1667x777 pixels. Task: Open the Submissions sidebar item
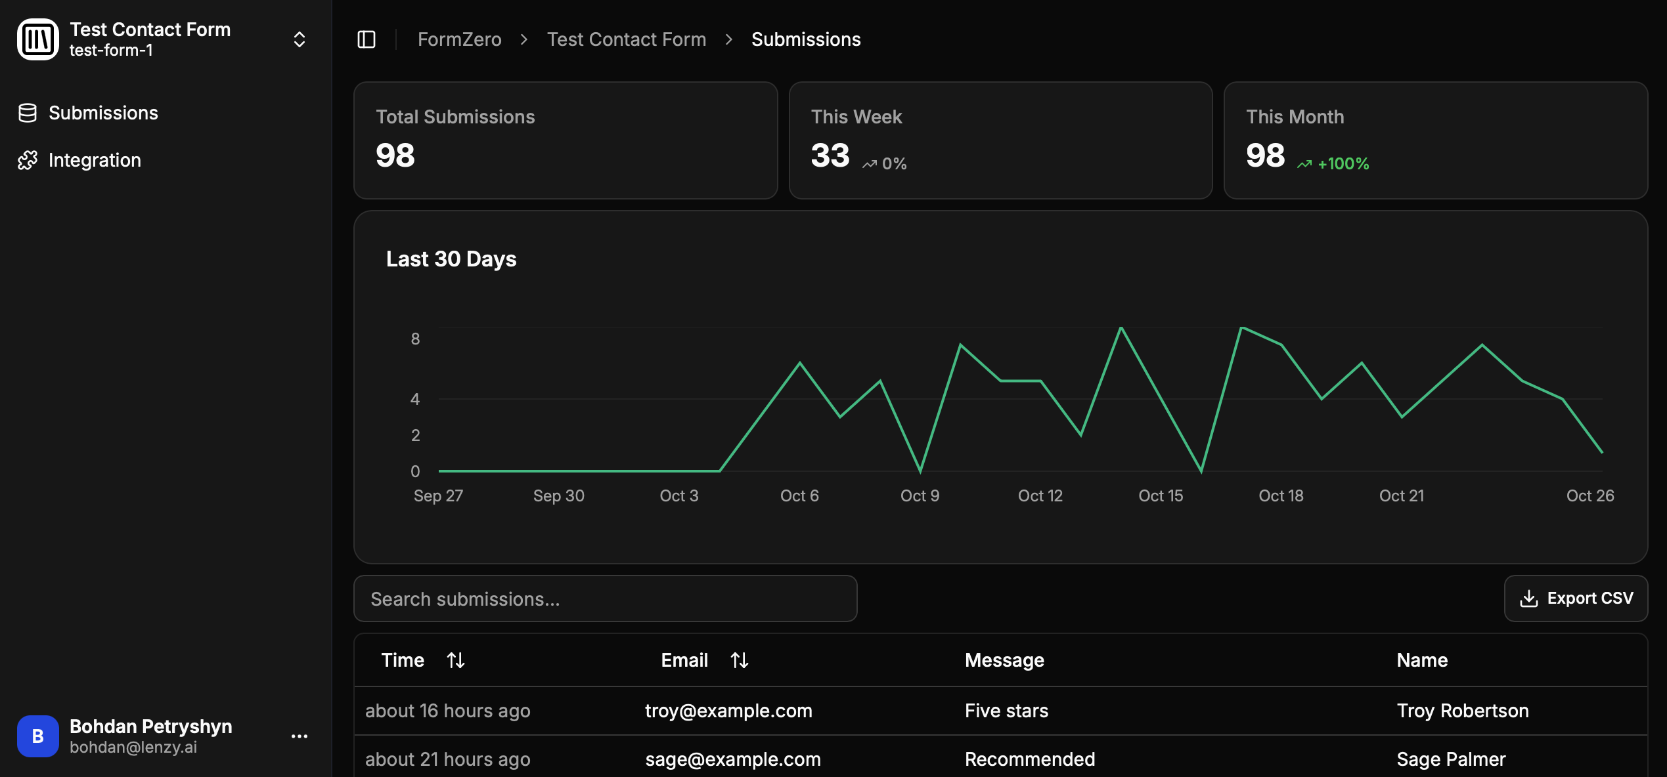pos(103,113)
